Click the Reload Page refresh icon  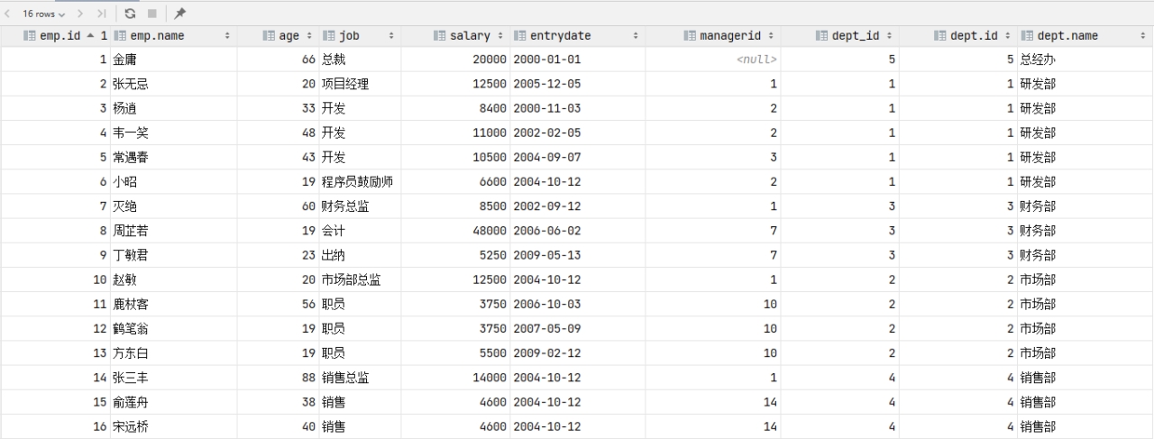tap(131, 14)
